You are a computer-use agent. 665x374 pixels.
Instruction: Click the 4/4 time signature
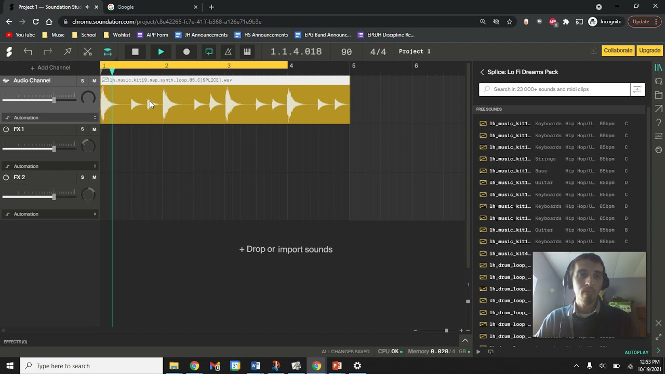378,51
